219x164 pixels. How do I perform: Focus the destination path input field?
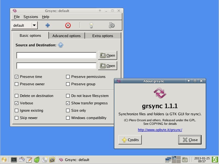click(57, 66)
